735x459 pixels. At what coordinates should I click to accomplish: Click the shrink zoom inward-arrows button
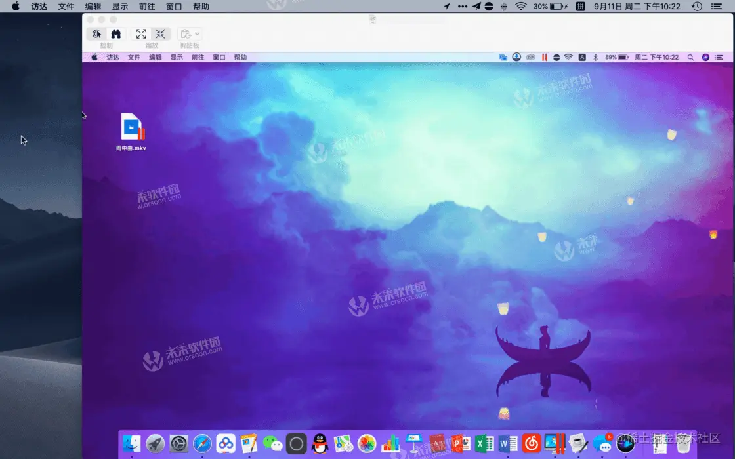pyautogui.click(x=160, y=33)
